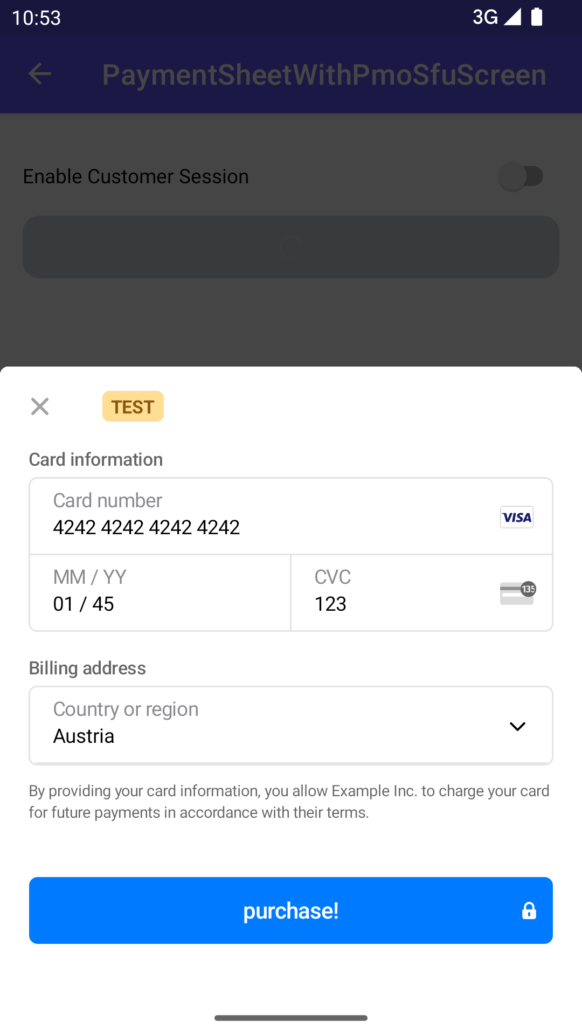Tap the back arrow in the header
The width and height of the screenshot is (582, 1035).
pos(40,74)
